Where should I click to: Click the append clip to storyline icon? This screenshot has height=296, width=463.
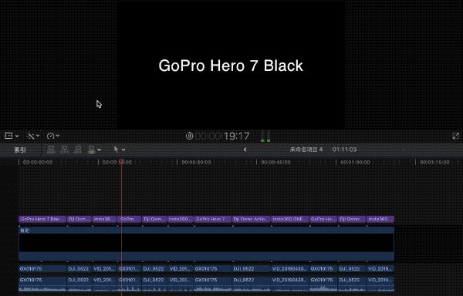point(78,150)
